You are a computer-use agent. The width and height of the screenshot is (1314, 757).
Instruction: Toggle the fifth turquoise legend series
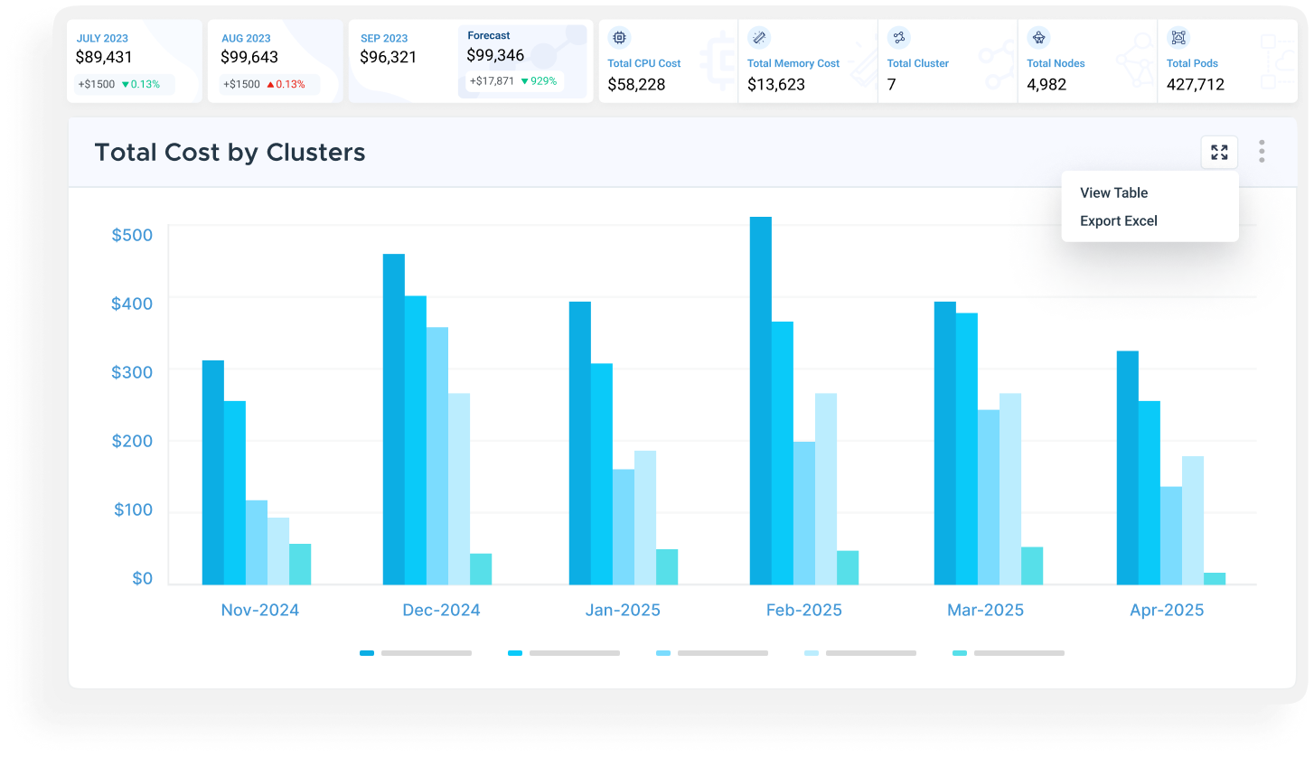[x=960, y=652]
